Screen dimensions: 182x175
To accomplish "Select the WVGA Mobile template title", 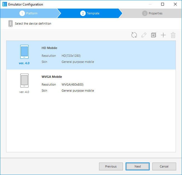I will (52, 77).
